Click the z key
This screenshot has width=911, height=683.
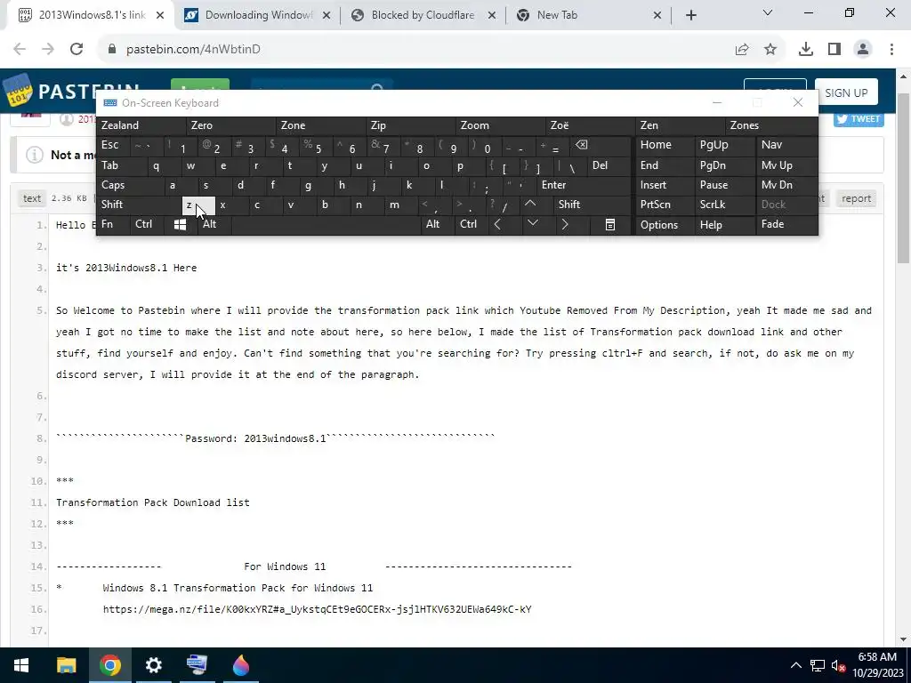point(198,205)
